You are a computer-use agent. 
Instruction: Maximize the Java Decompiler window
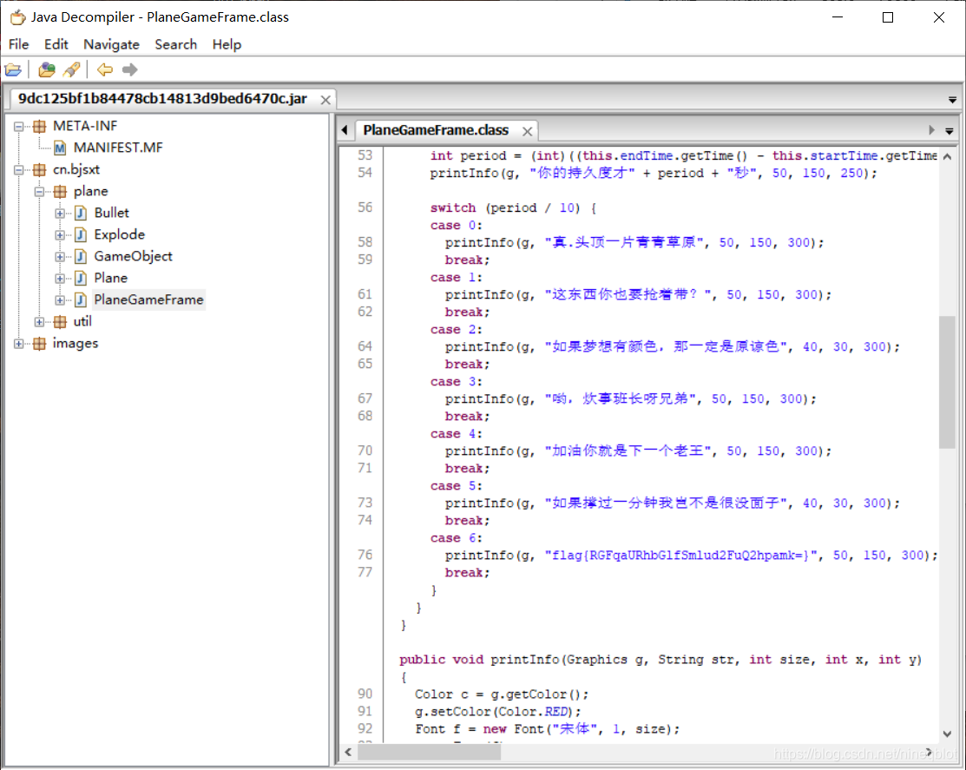click(888, 17)
